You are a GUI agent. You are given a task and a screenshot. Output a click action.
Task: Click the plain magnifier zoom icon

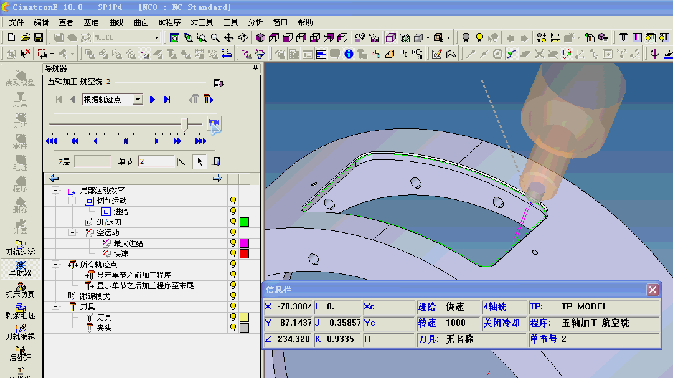point(215,38)
